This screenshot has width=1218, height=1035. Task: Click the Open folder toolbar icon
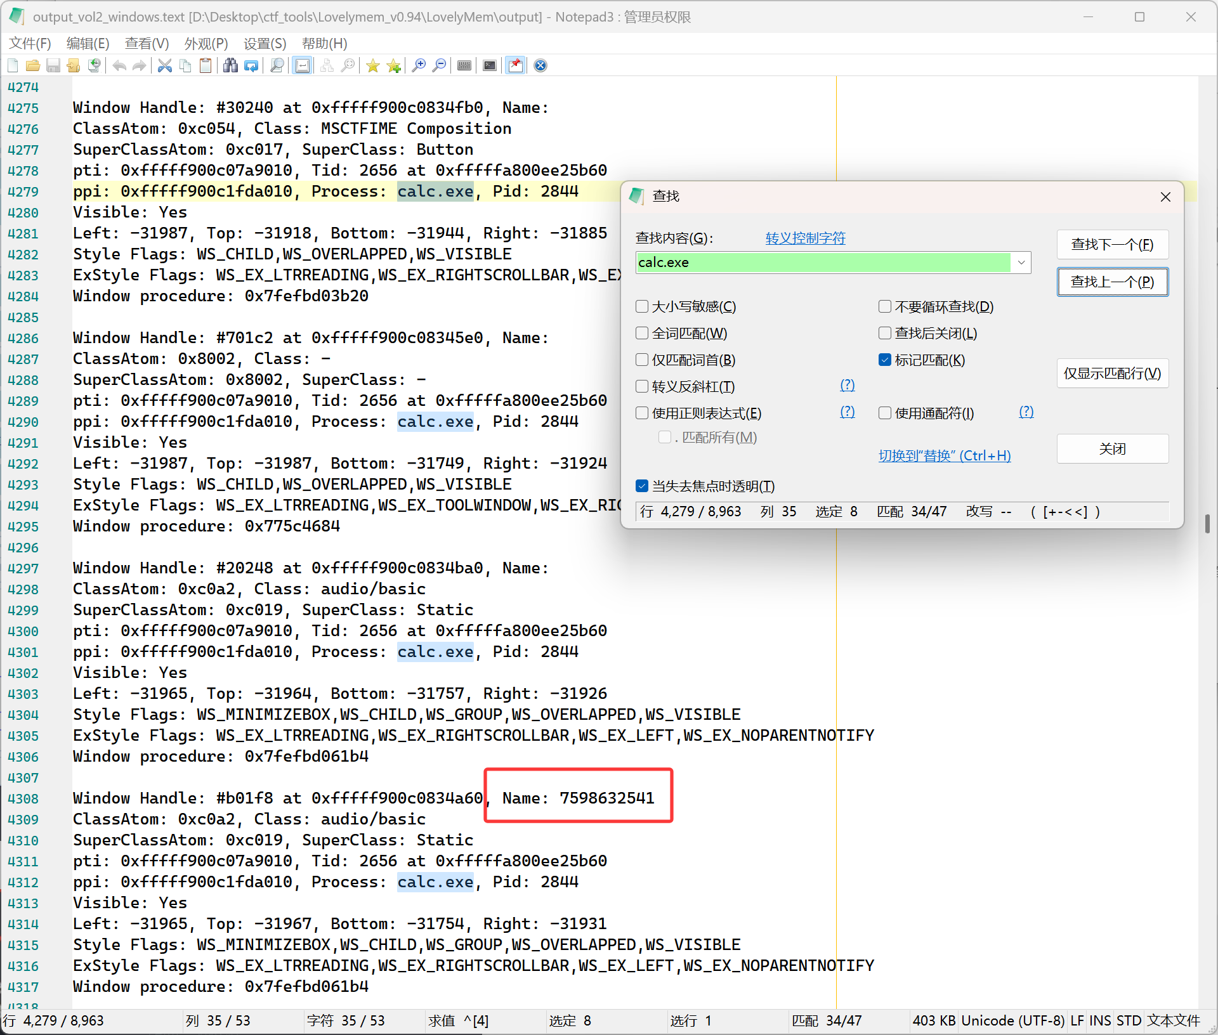33,65
